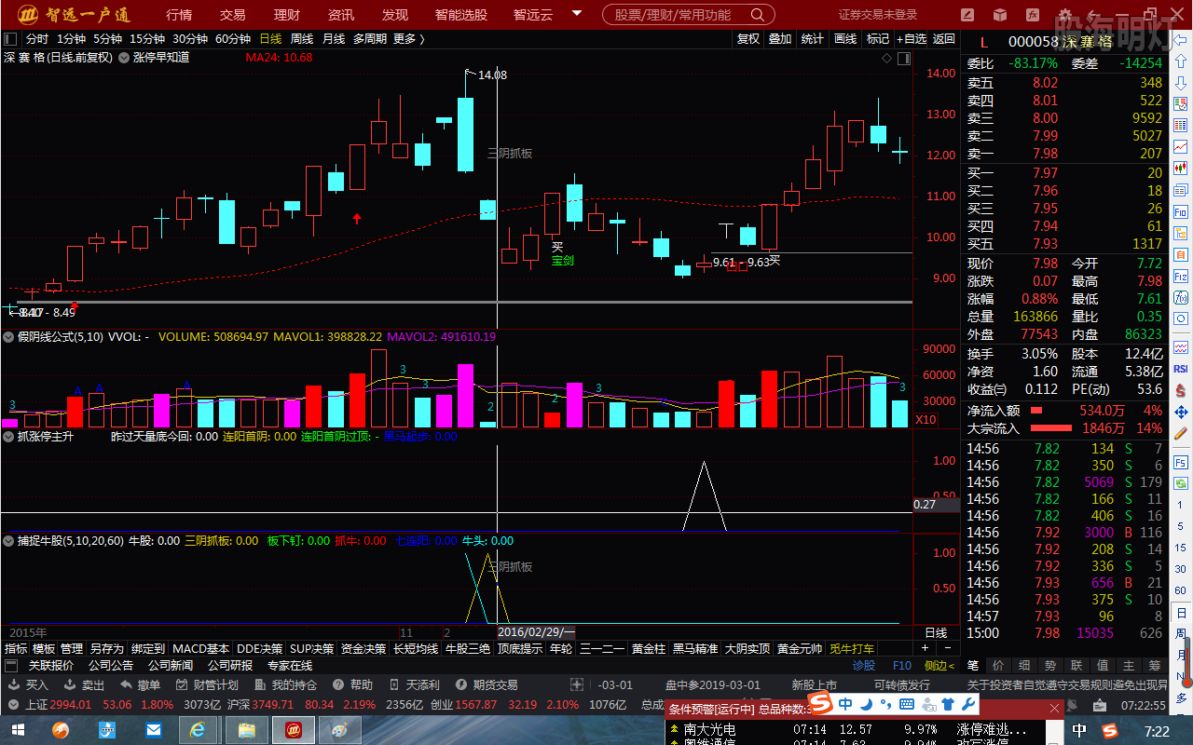Select the MACD基本 indicator tab

point(200,649)
